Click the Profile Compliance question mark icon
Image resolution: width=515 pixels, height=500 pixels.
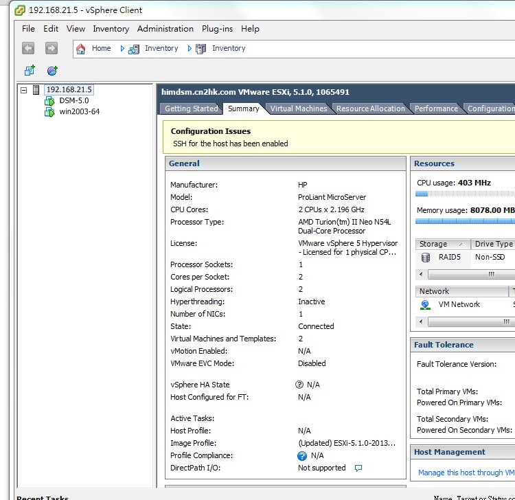(302, 455)
